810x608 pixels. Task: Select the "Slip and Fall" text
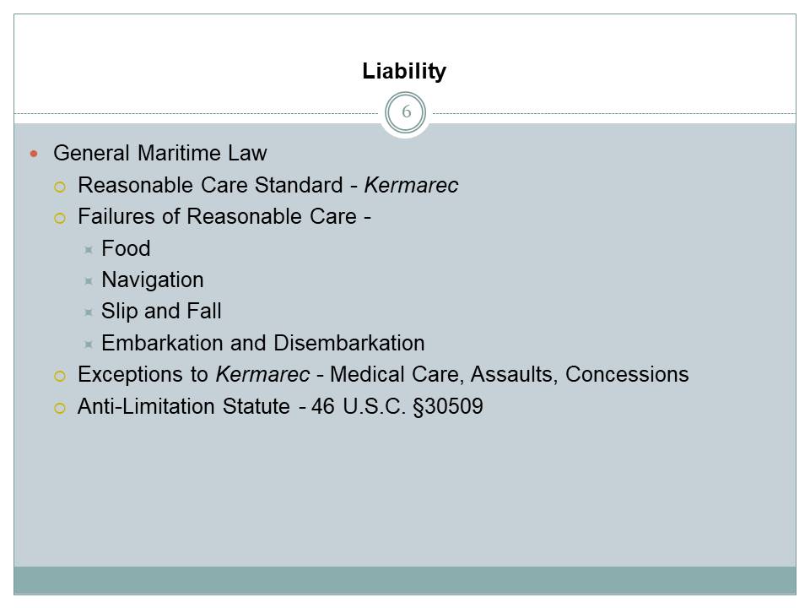pyautogui.click(x=161, y=312)
